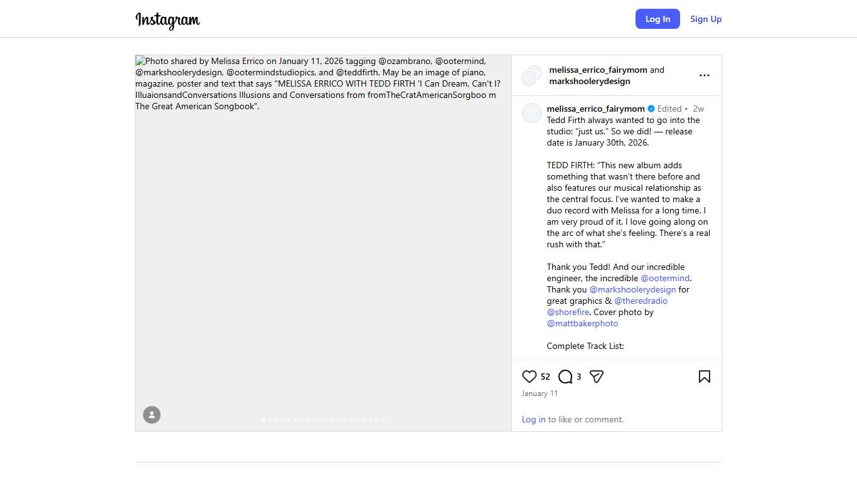857x482 pixels.
Task: Click the heart like icon
Action: click(529, 377)
